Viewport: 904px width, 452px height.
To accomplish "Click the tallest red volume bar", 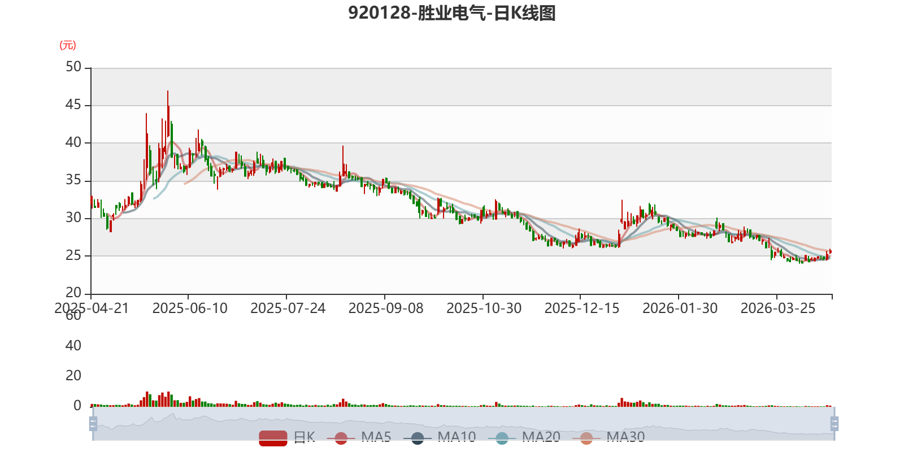I will click(147, 399).
